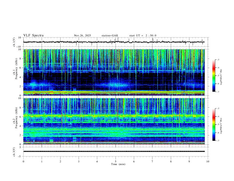The image size is (234, 181).
Task: Click the ch.2 PSD color scale bar
Action: coord(214,125)
